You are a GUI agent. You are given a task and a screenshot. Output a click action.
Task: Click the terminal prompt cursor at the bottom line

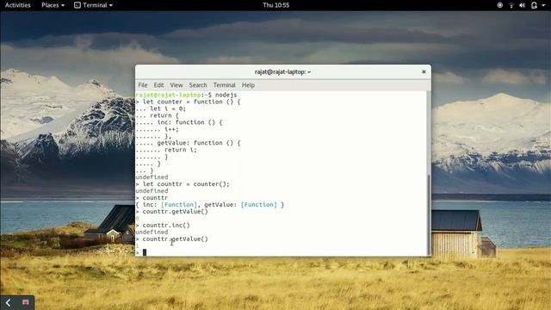(x=145, y=252)
